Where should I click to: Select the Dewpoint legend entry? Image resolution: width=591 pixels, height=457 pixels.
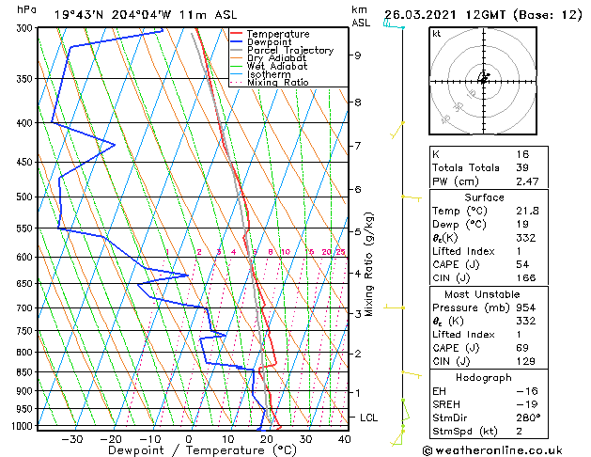[x=269, y=42]
